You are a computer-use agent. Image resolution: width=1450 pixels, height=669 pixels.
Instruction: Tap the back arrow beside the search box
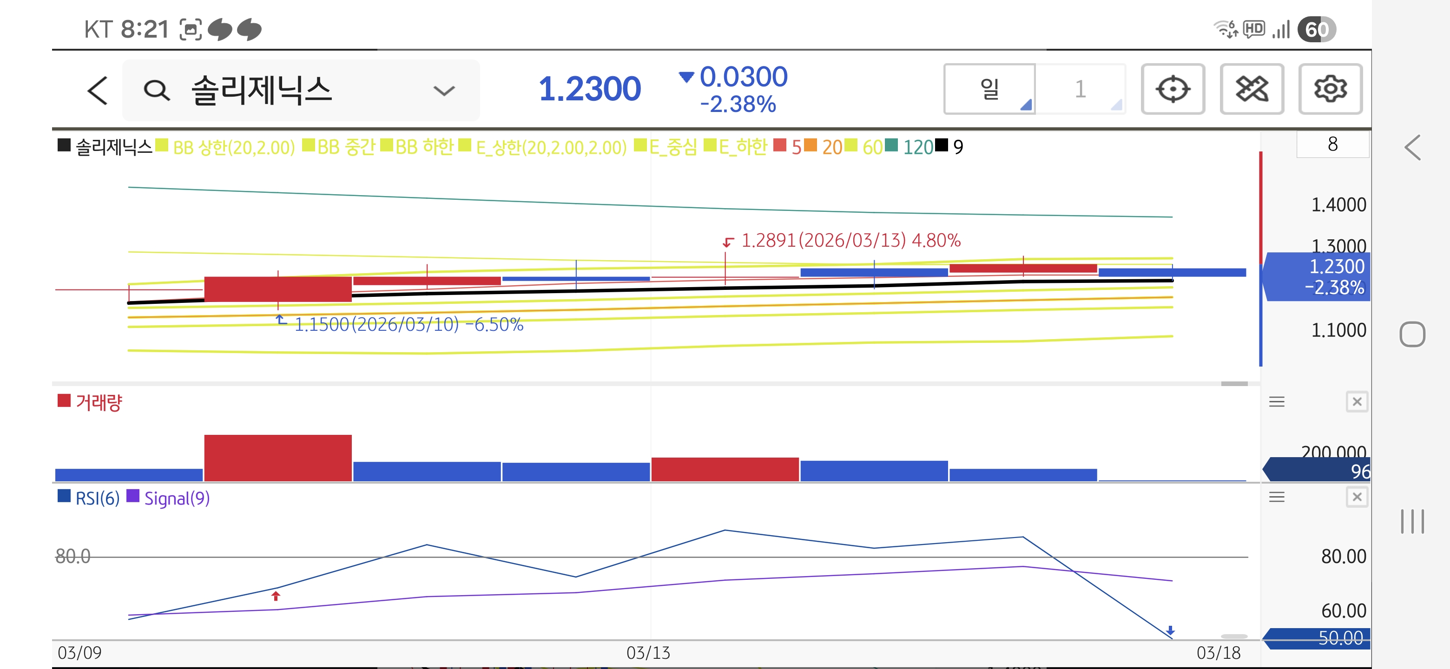[x=98, y=90]
